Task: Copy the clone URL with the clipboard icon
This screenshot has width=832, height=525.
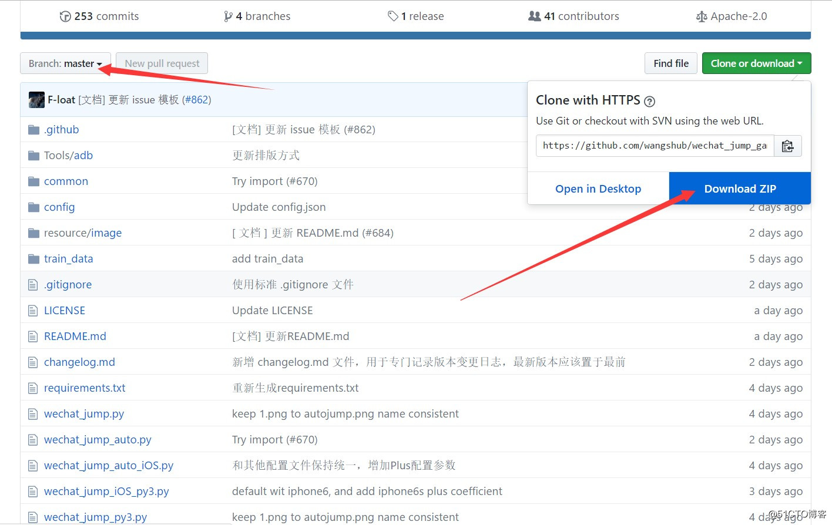Action: (x=788, y=146)
